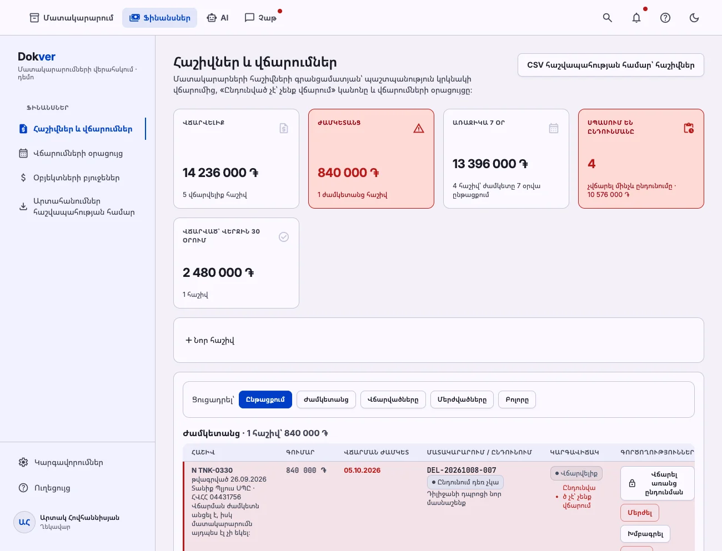The height and width of the screenshot is (551, 722).
Task: Click the Ընդունում դեռ չկա status chip
Action: [x=465, y=482]
